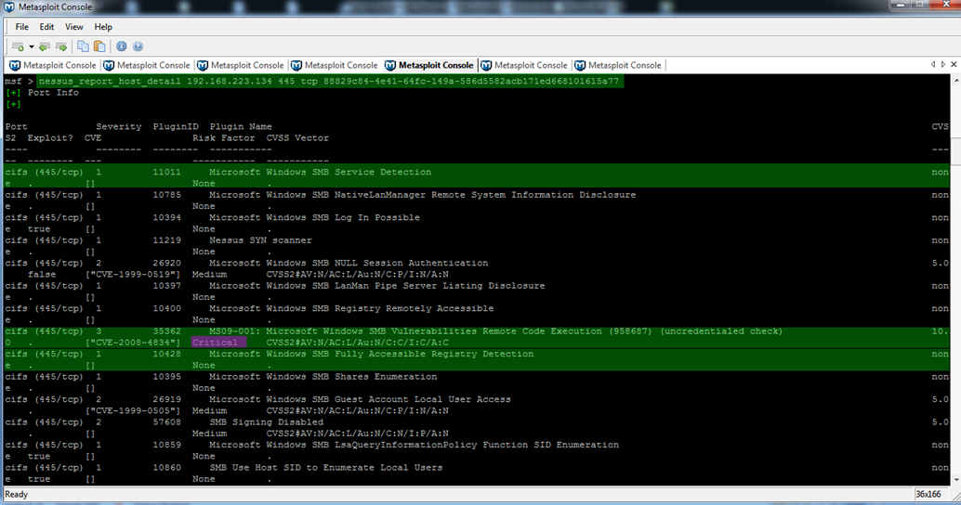Click the Ready status bar text
This screenshot has width=961, height=505.
pos(17,495)
